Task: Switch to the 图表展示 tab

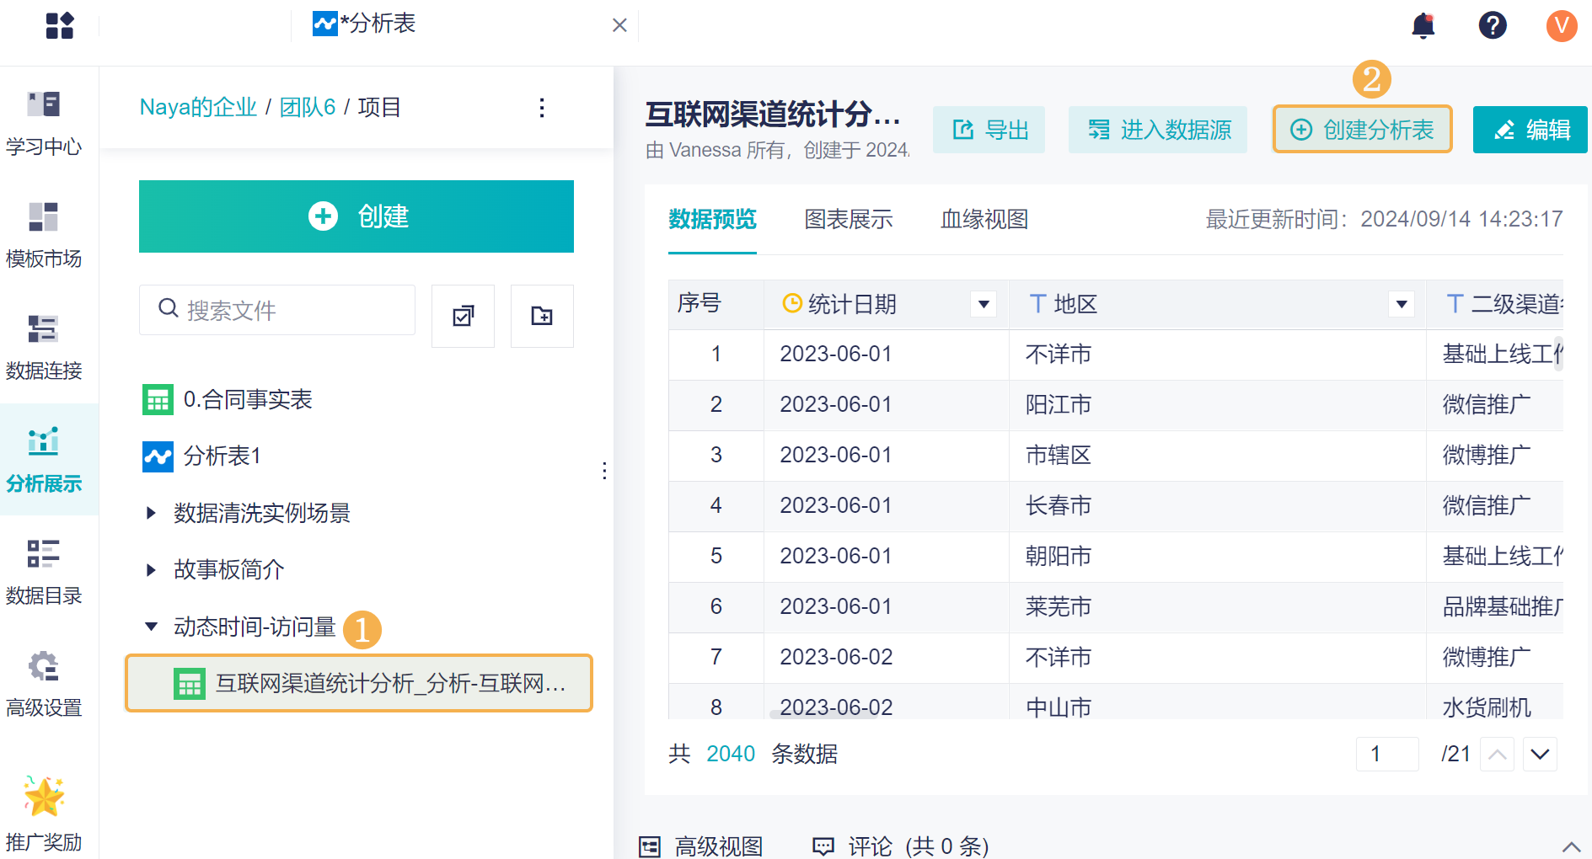Action: click(848, 220)
